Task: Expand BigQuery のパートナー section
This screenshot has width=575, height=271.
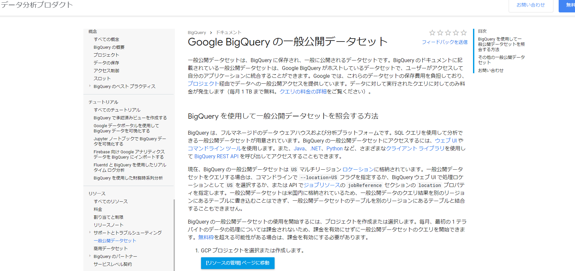Action: pyautogui.click(x=90, y=256)
